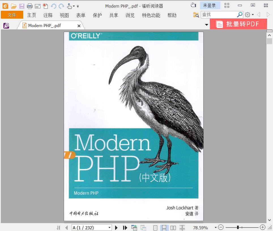
Task: Zoom in with the plus button
Action: click(x=263, y=227)
